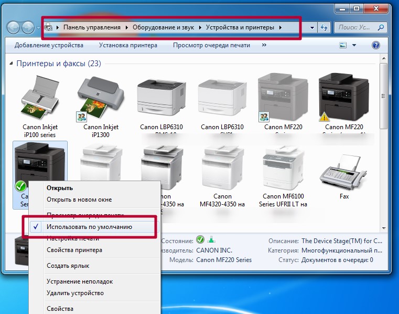Click the scrollbar up arrow

(x=383, y=59)
